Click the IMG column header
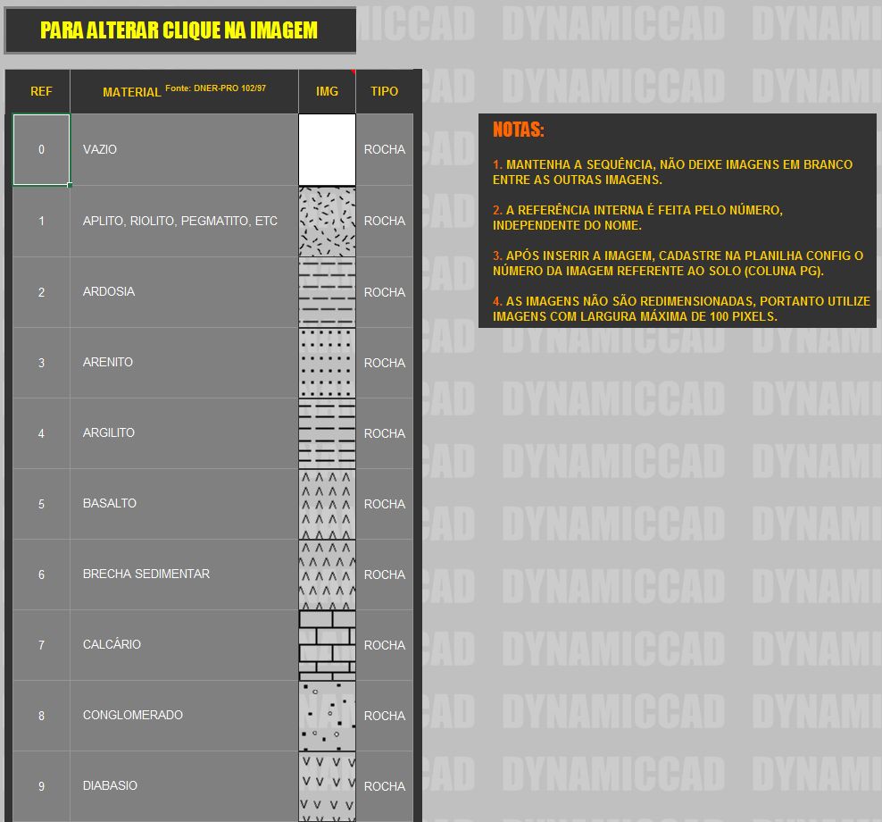This screenshot has width=882, height=822. tap(327, 91)
